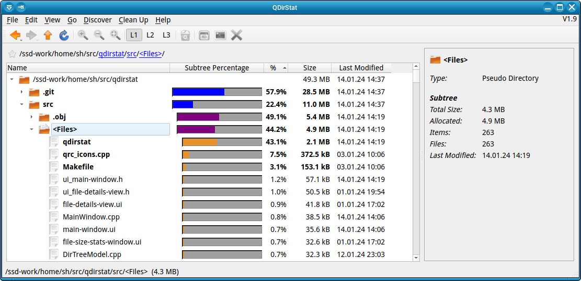Sort by the Last Modified column header
The height and width of the screenshot is (281, 581).
click(x=361, y=68)
